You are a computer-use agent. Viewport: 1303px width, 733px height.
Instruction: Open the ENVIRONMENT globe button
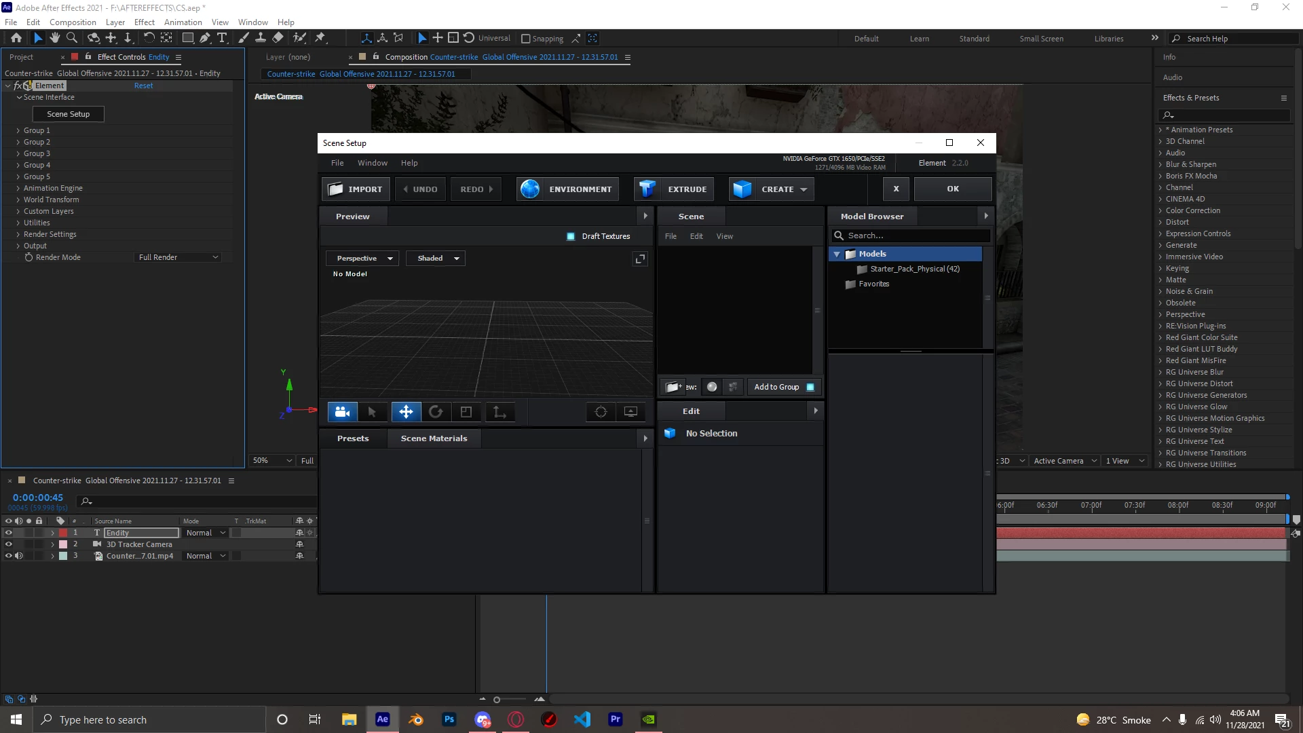click(567, 189)
